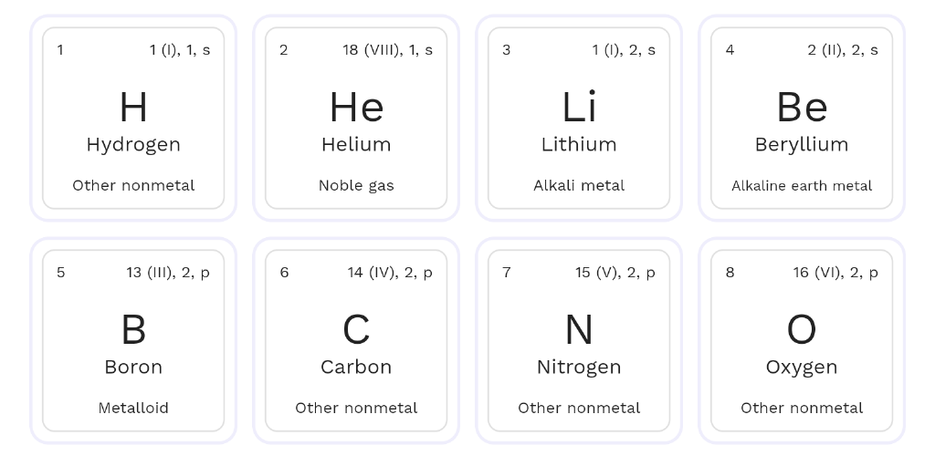Screen dimensions: 935x456
Task: Click the large N symbol
Action: [579, 330]
